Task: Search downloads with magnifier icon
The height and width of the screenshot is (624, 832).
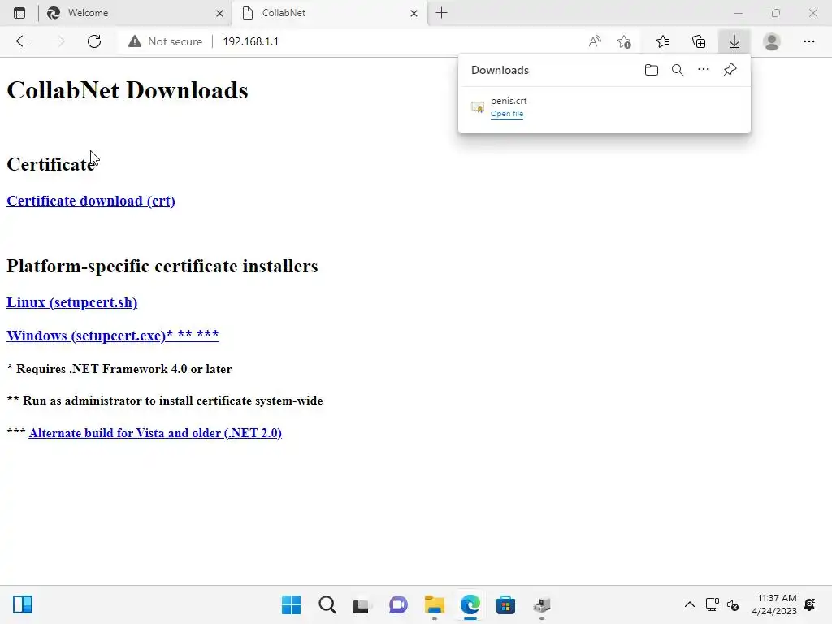Action: 678,70
